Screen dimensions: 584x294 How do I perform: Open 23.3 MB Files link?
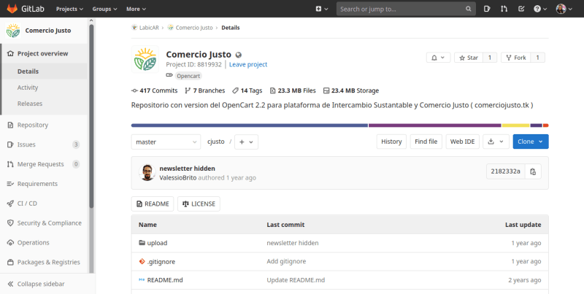(293, 90)
